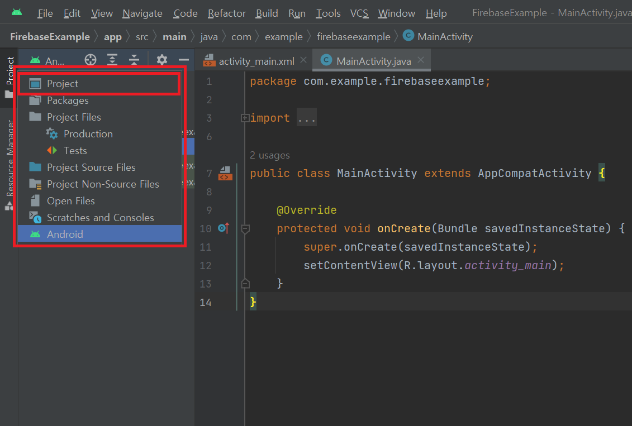
Task: Click the Android Studio logo icon
Action: point(17,12)
